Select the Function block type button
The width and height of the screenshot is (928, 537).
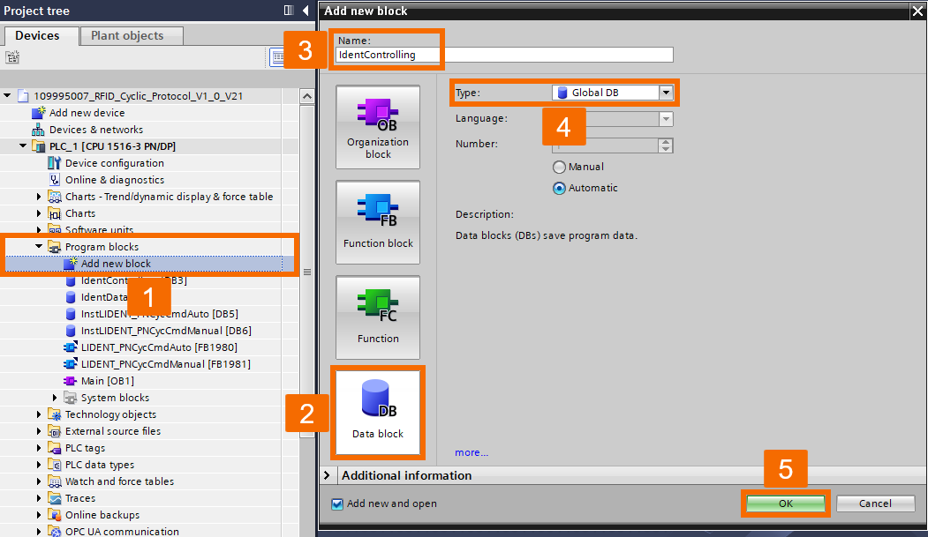(378, 222)
